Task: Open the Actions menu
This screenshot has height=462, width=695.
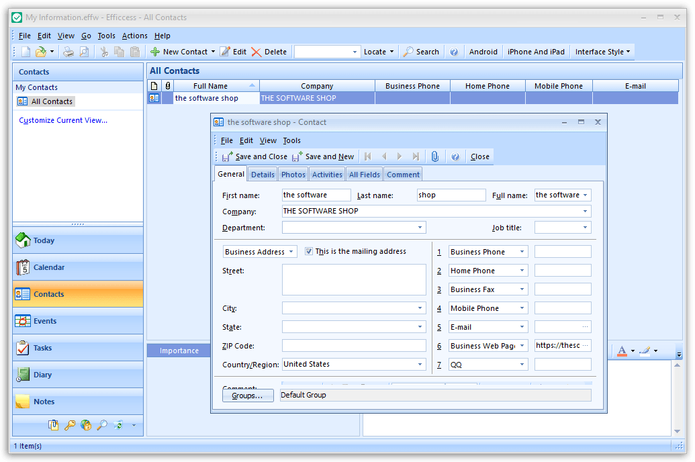Action: point(134,36)
